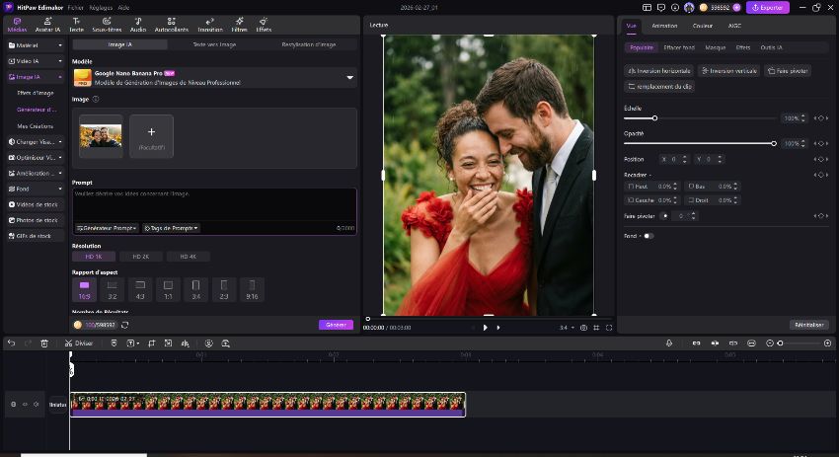Open the Texte tool in the top toolbar
Viewport: 839px width, 457px height.
(x=76, y=25)
